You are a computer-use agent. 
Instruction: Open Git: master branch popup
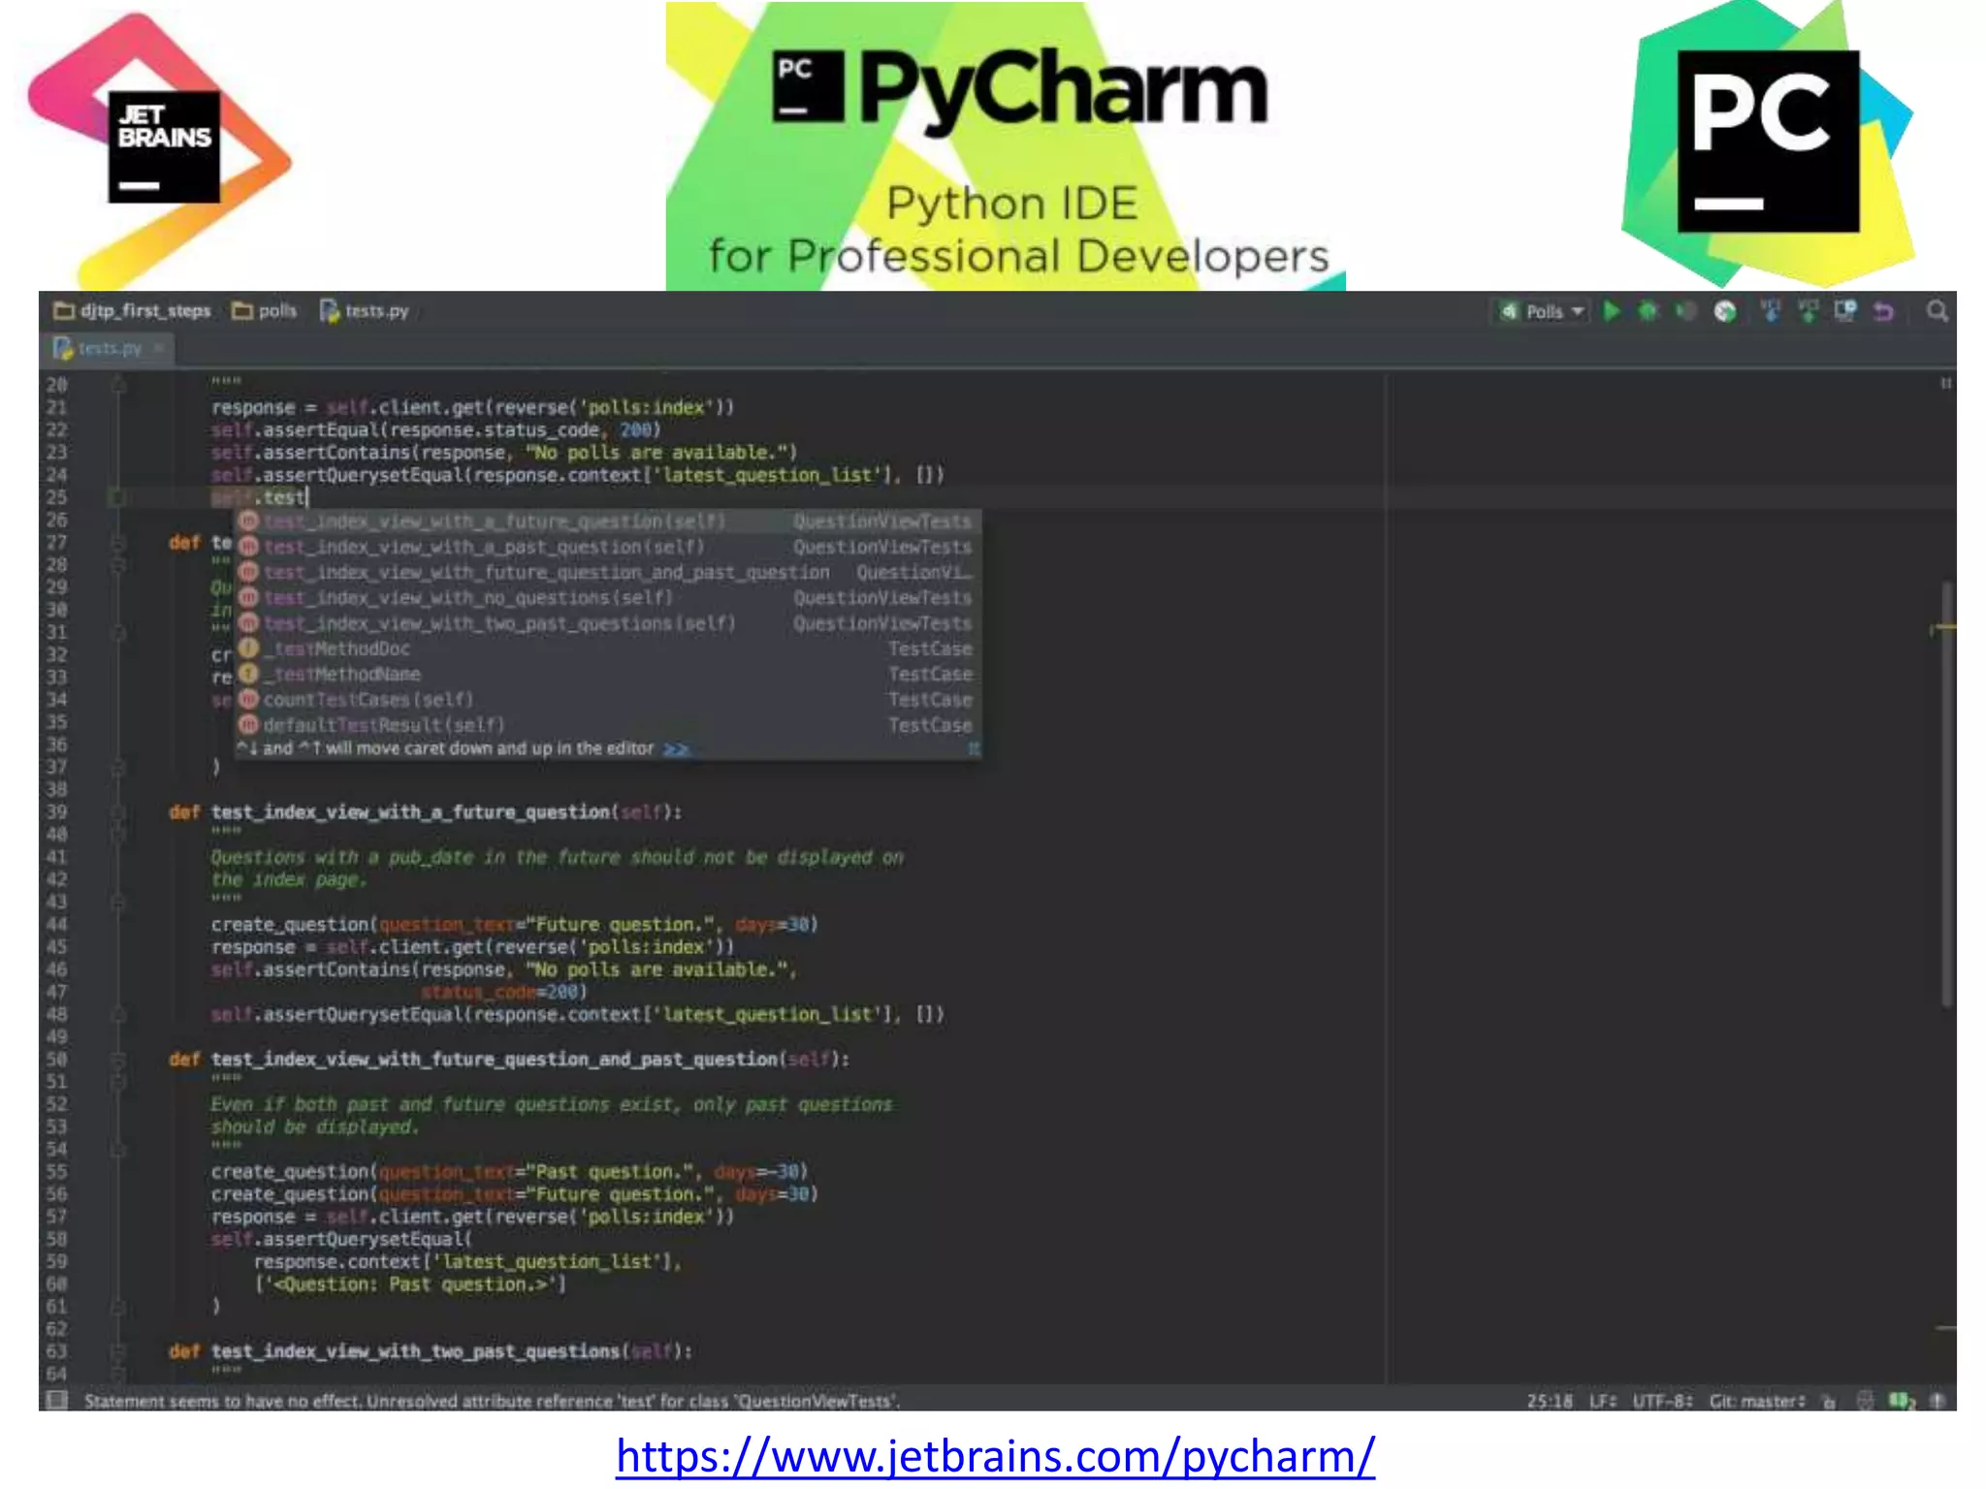coord(1757,1401)
